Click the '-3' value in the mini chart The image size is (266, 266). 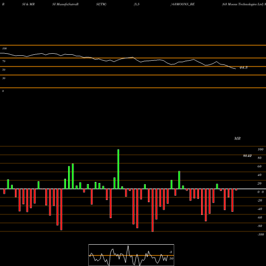click(x=170, y=252)
